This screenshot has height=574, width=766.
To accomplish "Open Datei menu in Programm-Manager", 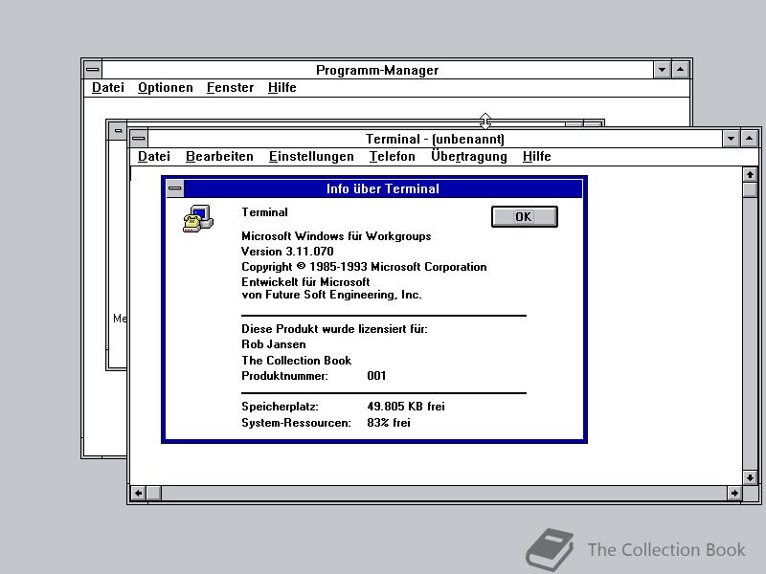I will 108,87.
